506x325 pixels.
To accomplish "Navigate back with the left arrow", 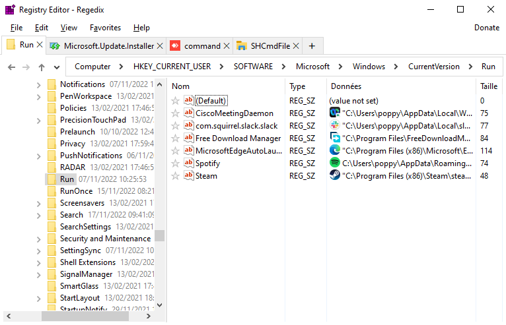I will click(x=12, y=67).
